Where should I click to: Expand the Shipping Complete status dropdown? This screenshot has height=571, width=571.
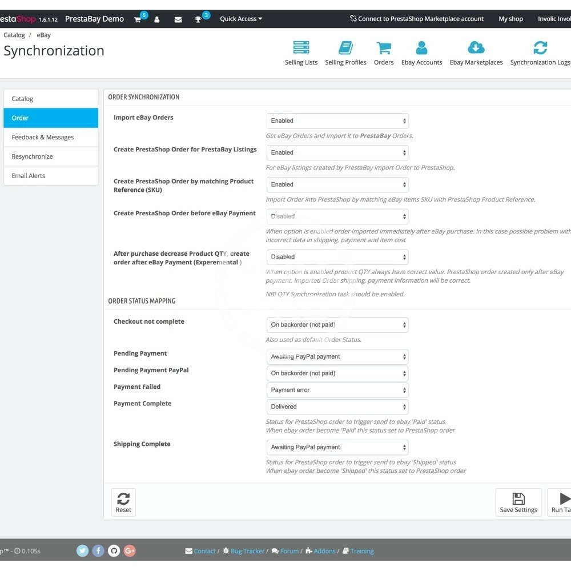coord(337,448)
